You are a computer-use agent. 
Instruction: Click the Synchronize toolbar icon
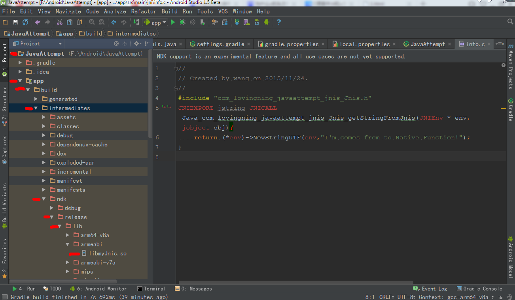click(x=25, y=22)
